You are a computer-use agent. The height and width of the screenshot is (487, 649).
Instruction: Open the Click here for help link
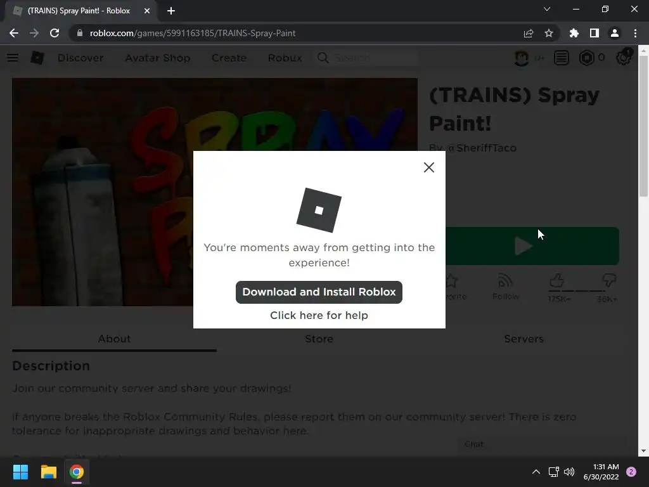(x=319, y=316)
